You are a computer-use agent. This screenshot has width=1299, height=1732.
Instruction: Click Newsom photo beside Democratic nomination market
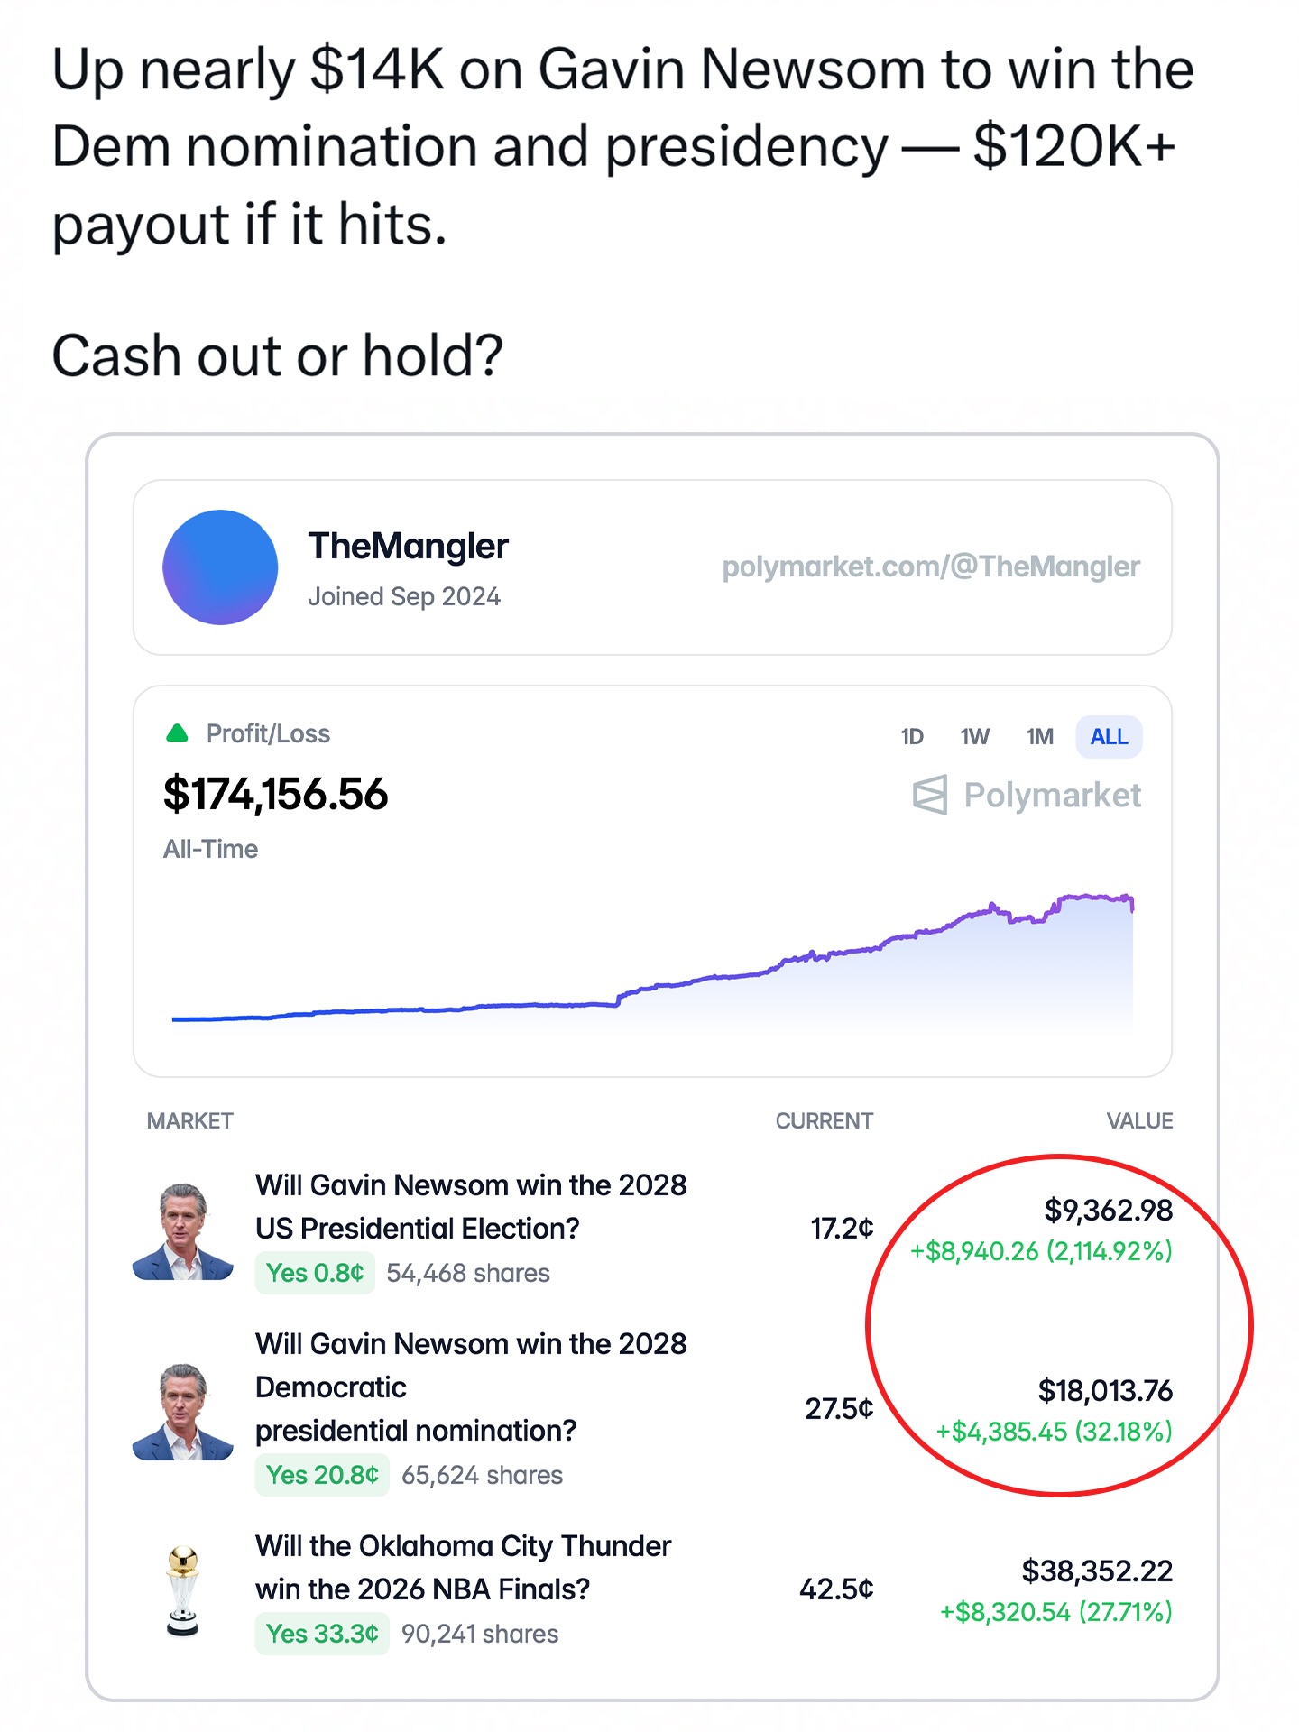click(x=183, y=1411)
